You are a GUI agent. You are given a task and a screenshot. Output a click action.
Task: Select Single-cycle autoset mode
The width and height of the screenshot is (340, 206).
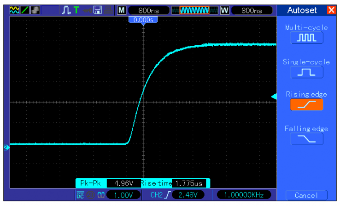[x=306, y=72]
